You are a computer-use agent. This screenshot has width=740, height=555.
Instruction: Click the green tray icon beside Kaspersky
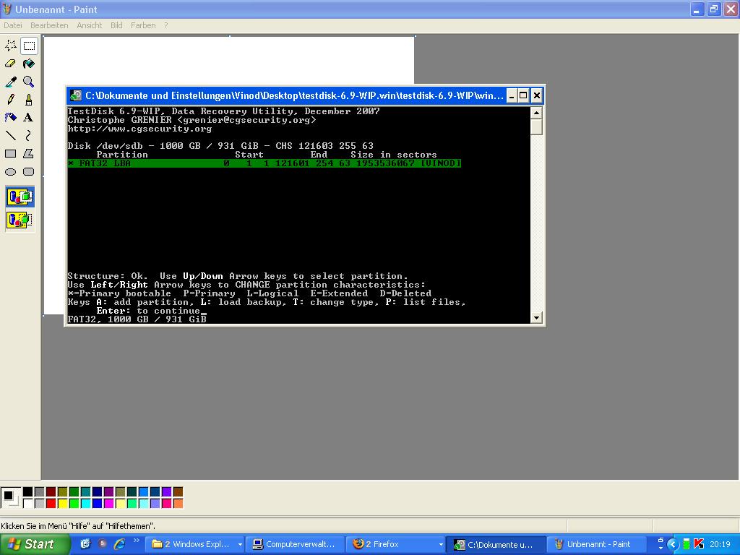(x=687, y=544)
